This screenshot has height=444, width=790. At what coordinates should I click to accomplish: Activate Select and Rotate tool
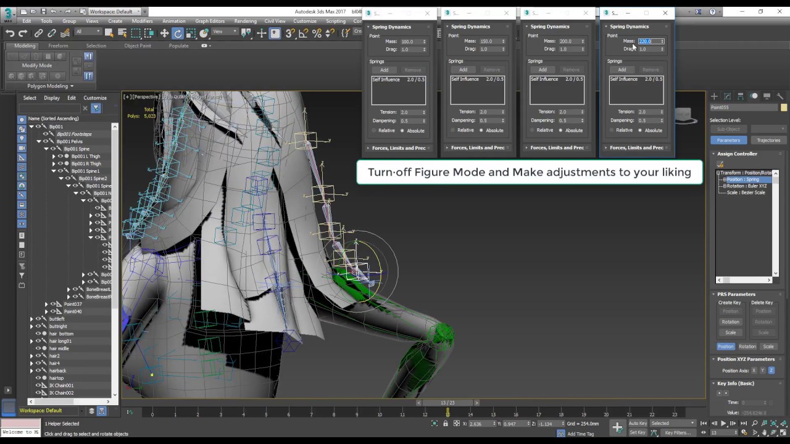178,33
